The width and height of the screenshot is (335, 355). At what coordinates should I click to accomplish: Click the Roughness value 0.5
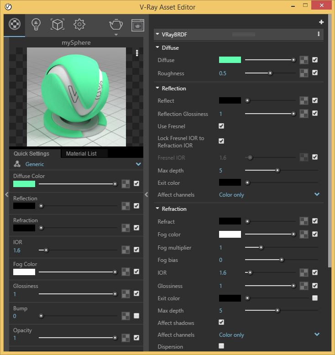223,73
